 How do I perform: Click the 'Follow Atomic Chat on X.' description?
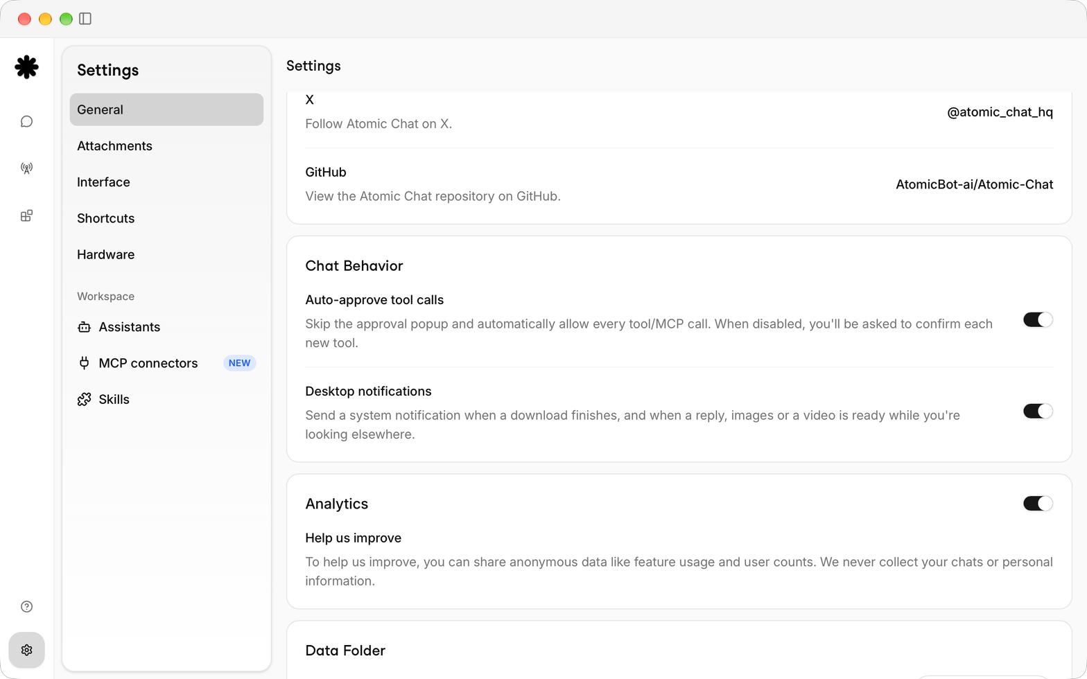pyautogui.click(x=379, y=124)
